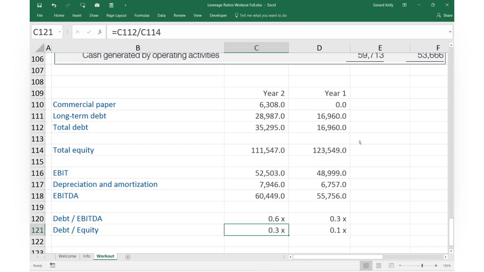Switch to the Insert ribbon tab
This screenshot has height=272, width=484.
click(77, 15)
